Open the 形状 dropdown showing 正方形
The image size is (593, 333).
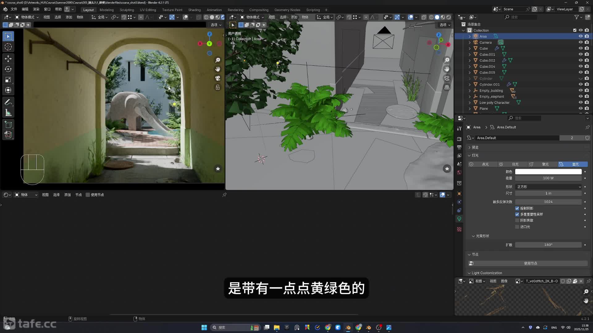(x=548, y=187)
